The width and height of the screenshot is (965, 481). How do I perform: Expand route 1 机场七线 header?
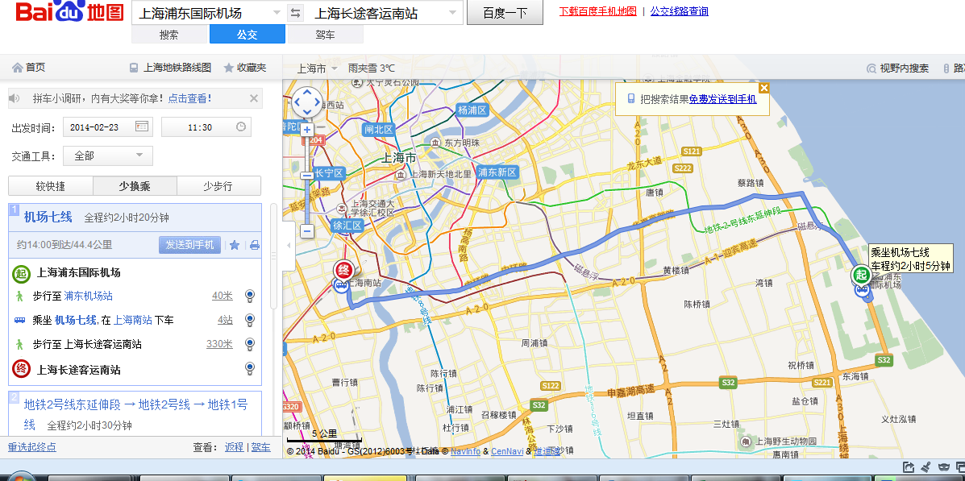tap(135, 217)
